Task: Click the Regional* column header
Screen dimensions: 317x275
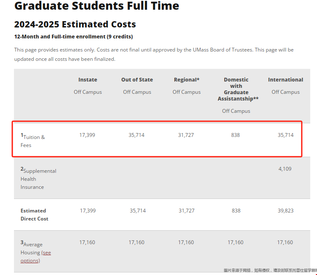Action: (x=187, y=80)
